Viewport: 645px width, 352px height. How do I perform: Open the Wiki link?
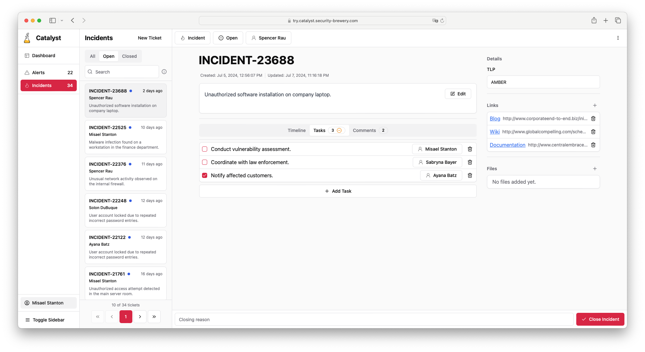coord(494,132)
